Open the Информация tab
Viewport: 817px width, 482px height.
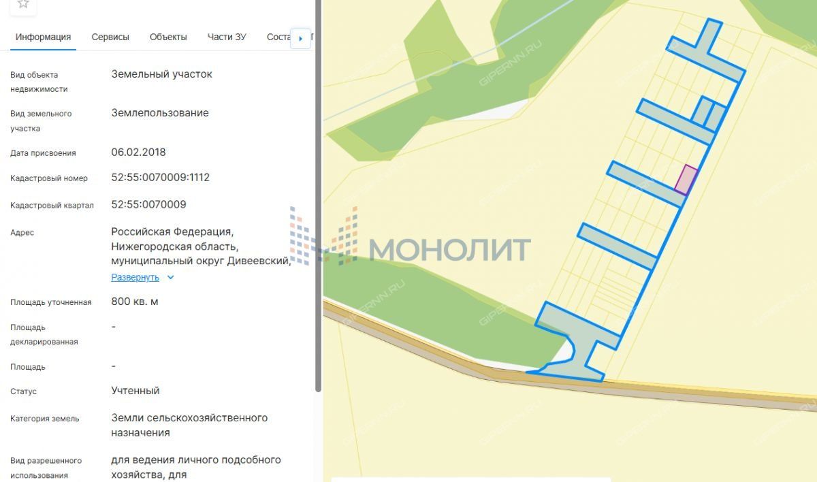click(x=43, y=37)
